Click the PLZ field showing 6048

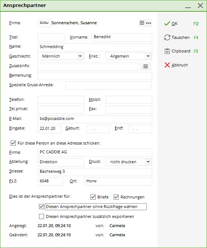[50, 181]
